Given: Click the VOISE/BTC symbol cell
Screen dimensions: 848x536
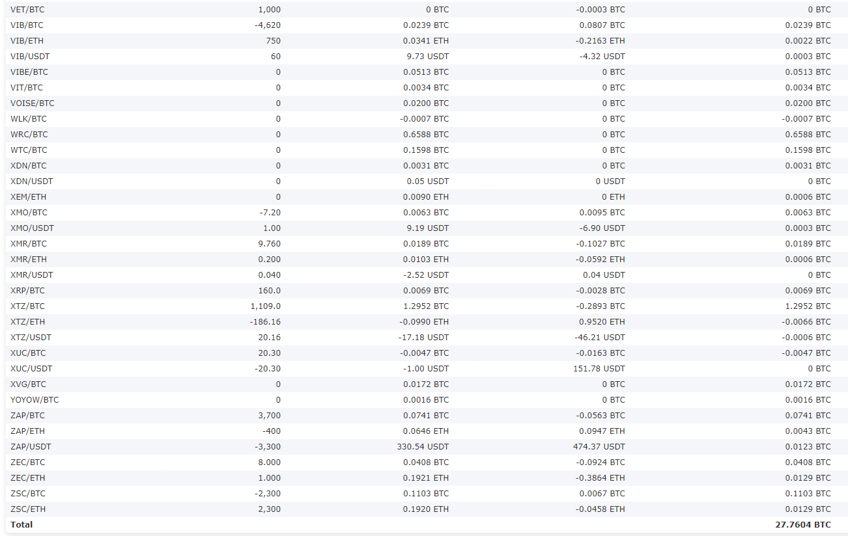Looking at the screenshot, I should point(33,103).
